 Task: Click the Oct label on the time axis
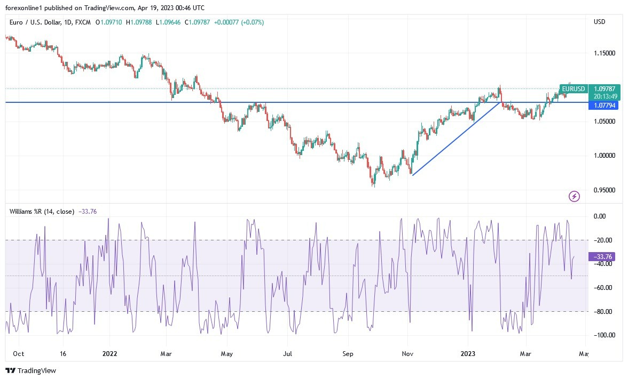tap(18, 353)
